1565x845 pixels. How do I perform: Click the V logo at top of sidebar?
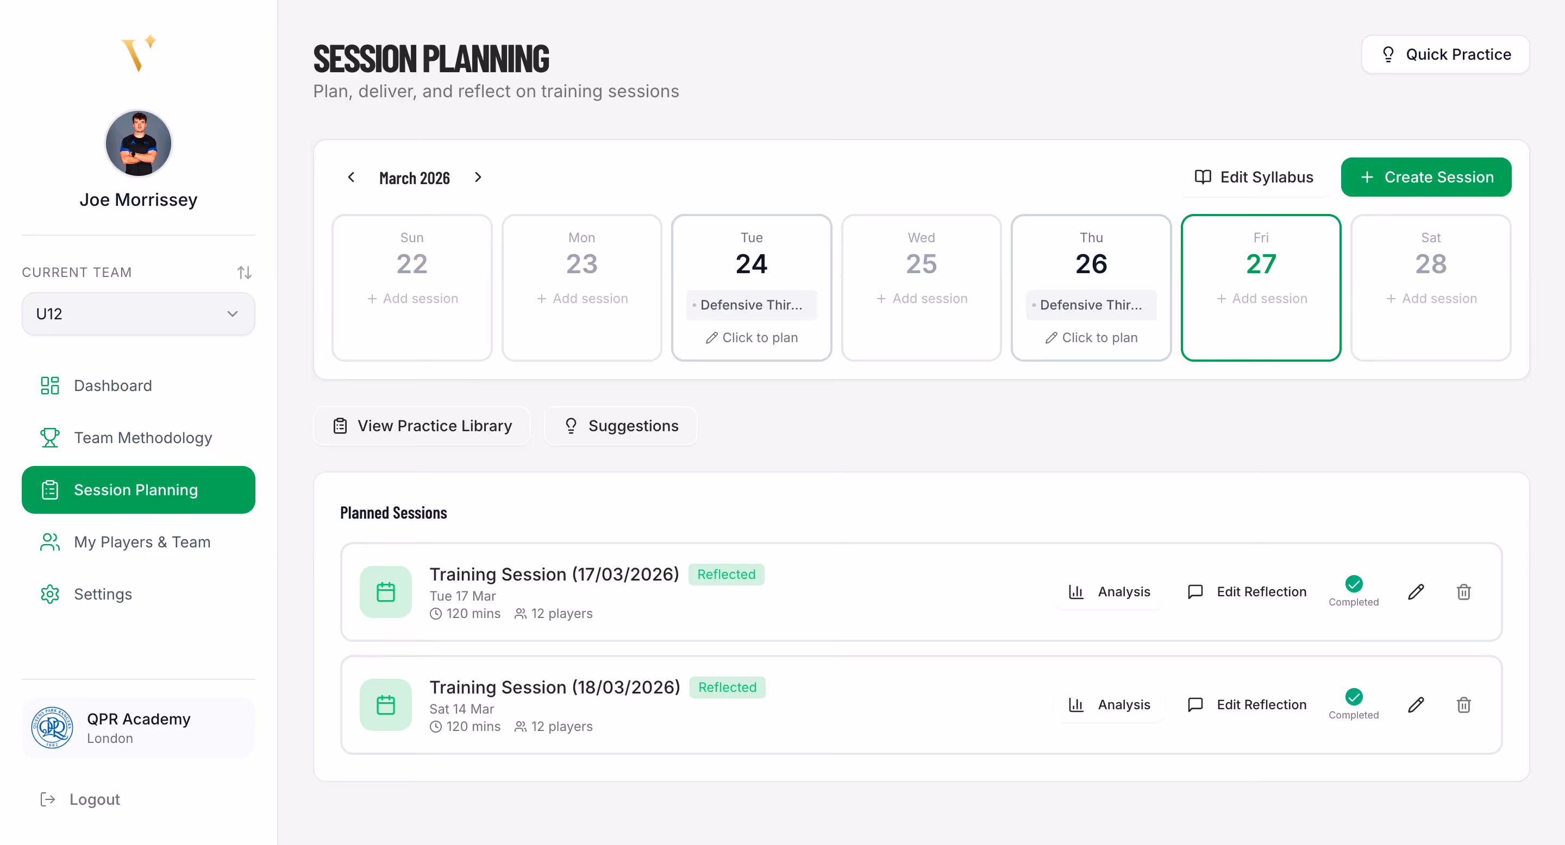[139, 53]
